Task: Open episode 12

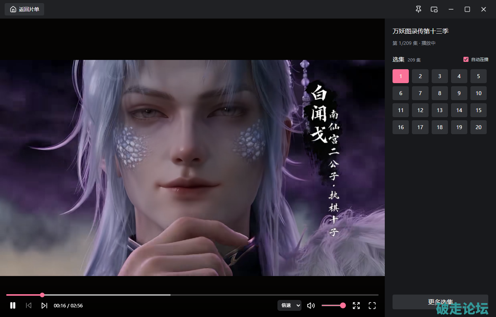Action: coord(420,110)
